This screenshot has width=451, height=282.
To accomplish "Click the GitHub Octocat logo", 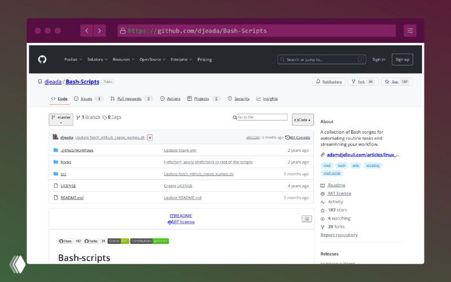I will click(42, 59).
